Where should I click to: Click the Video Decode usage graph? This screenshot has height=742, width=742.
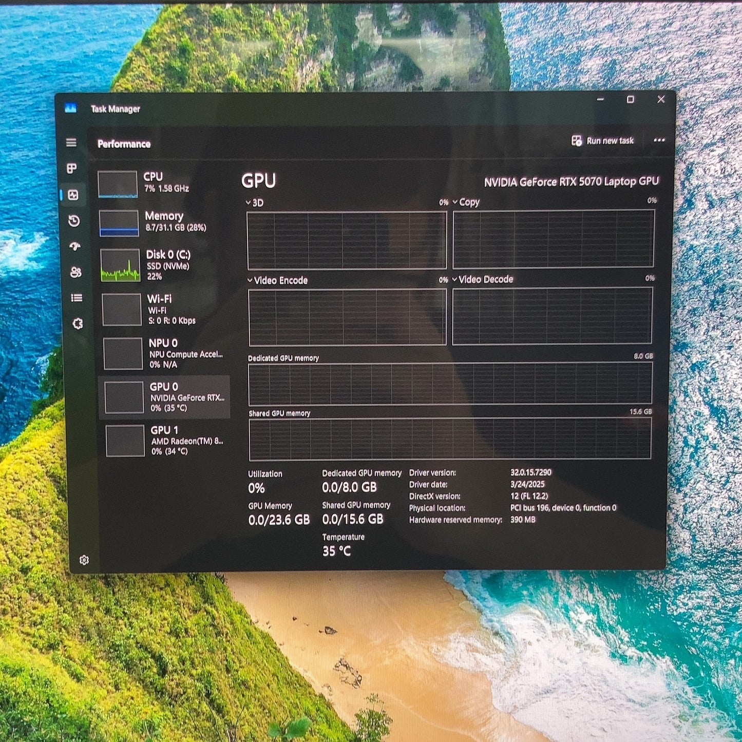tap(553, 316)
